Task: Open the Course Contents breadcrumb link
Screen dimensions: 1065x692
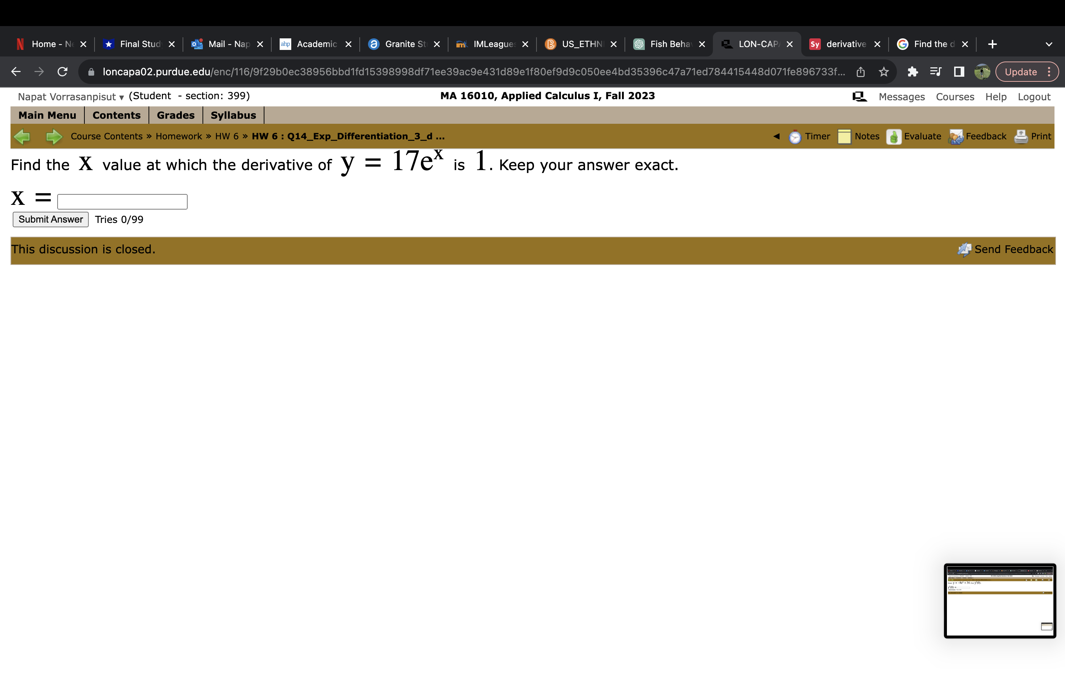Action: (x=106, y=136)
